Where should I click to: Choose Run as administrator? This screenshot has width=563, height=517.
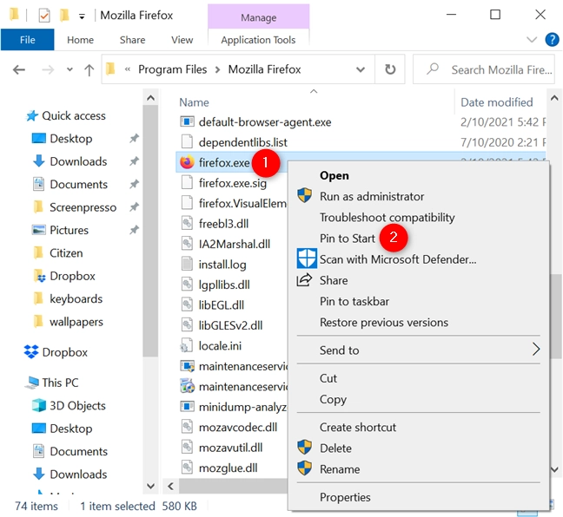(x=372, y=196)
